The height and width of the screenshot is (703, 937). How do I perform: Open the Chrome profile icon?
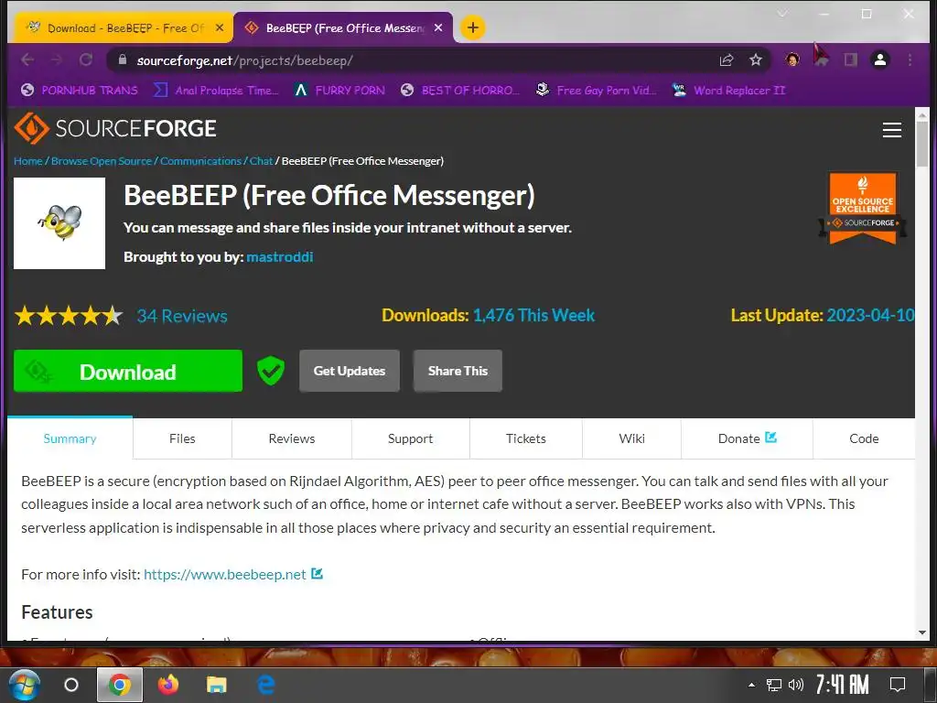[x=880, y=59]
